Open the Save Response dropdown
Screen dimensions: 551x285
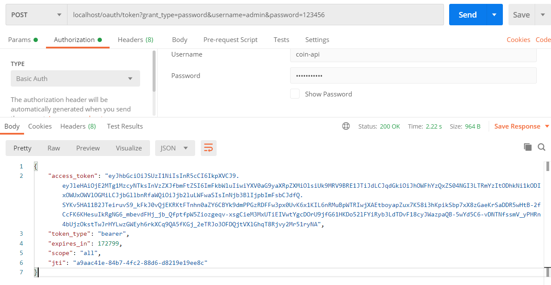point(521,126)
